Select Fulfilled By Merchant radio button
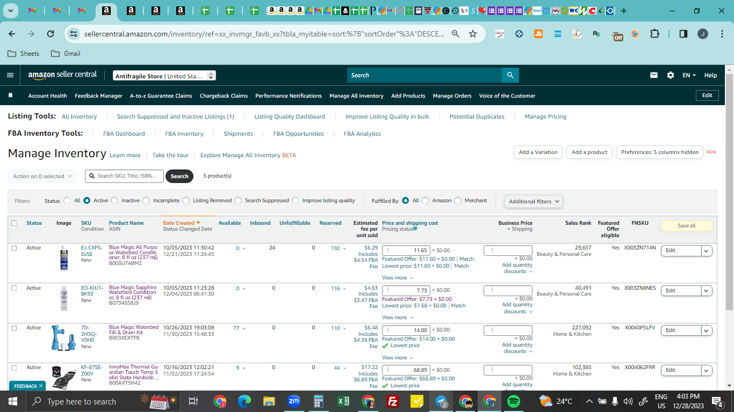This screenshot has height=412, width=734. pyautogui.click(x=458, y=201)
